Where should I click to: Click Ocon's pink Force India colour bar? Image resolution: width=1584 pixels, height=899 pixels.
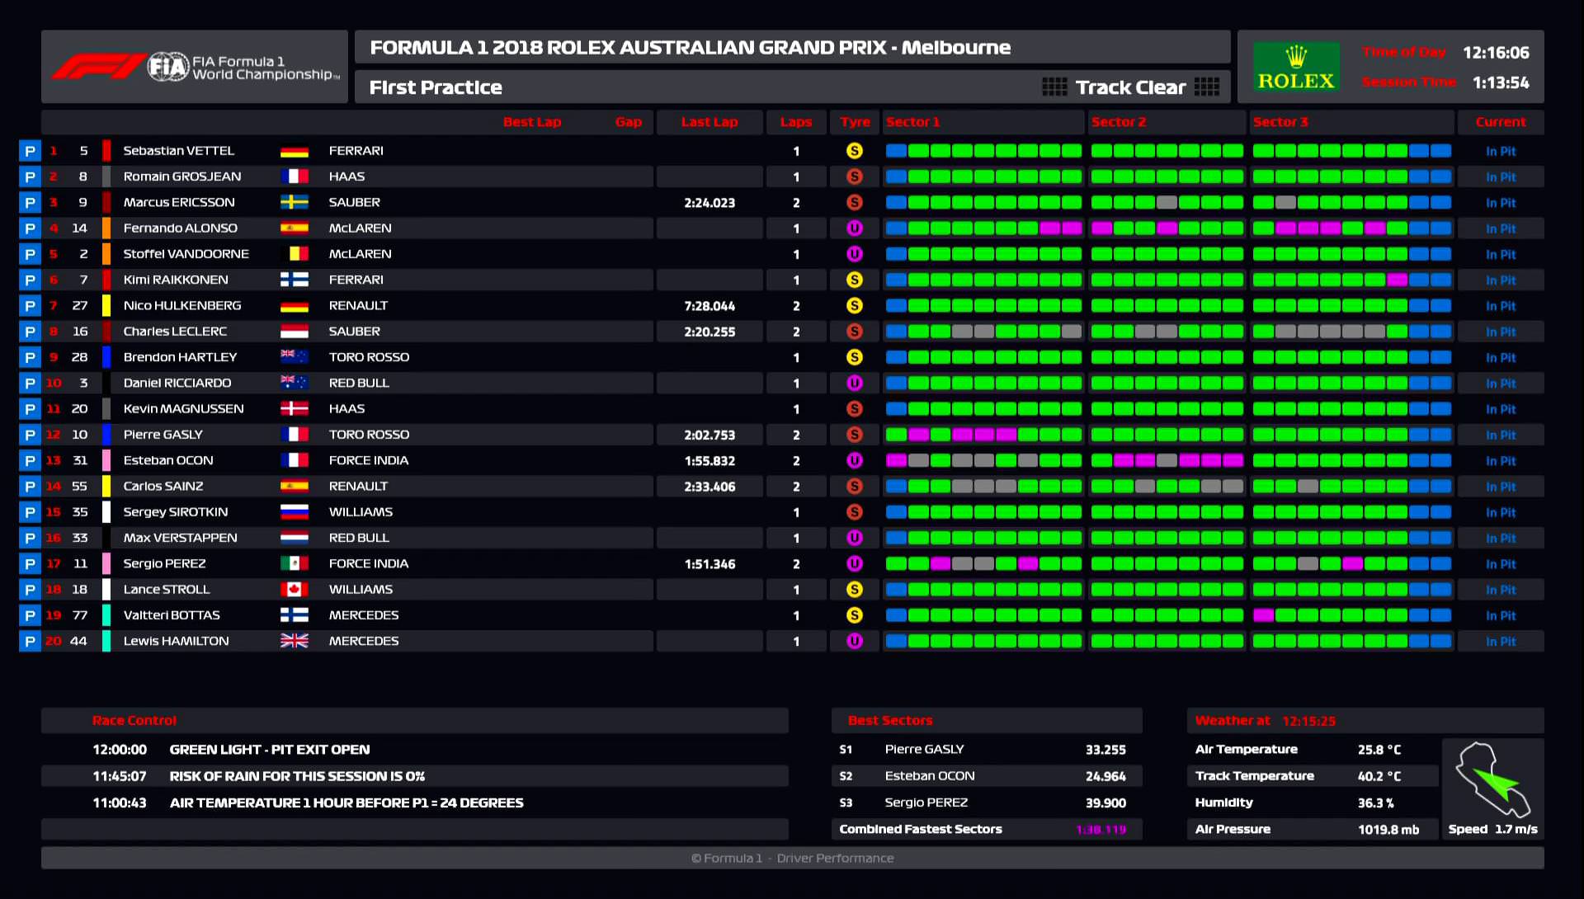[106, 460]
